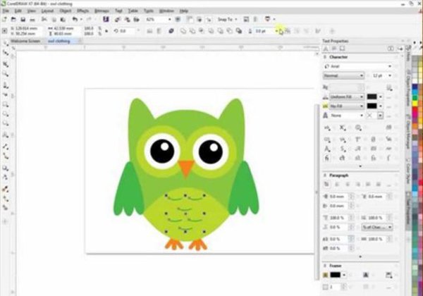The width and height of the screenshot is (423, 296).
Task: Mirror the selection horizontally
Action: click(149, 31)
